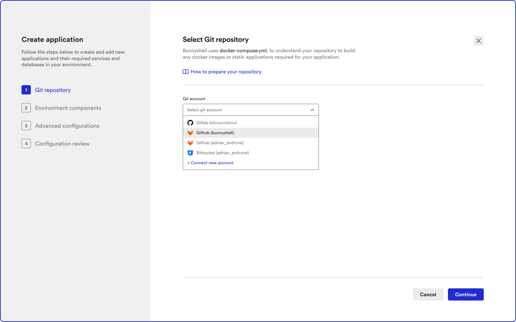This screenshot has height=322, width=516.
Task: Choose Github (bunnyshell) account option
Action: pyautogui.click(x=251, y=133)
